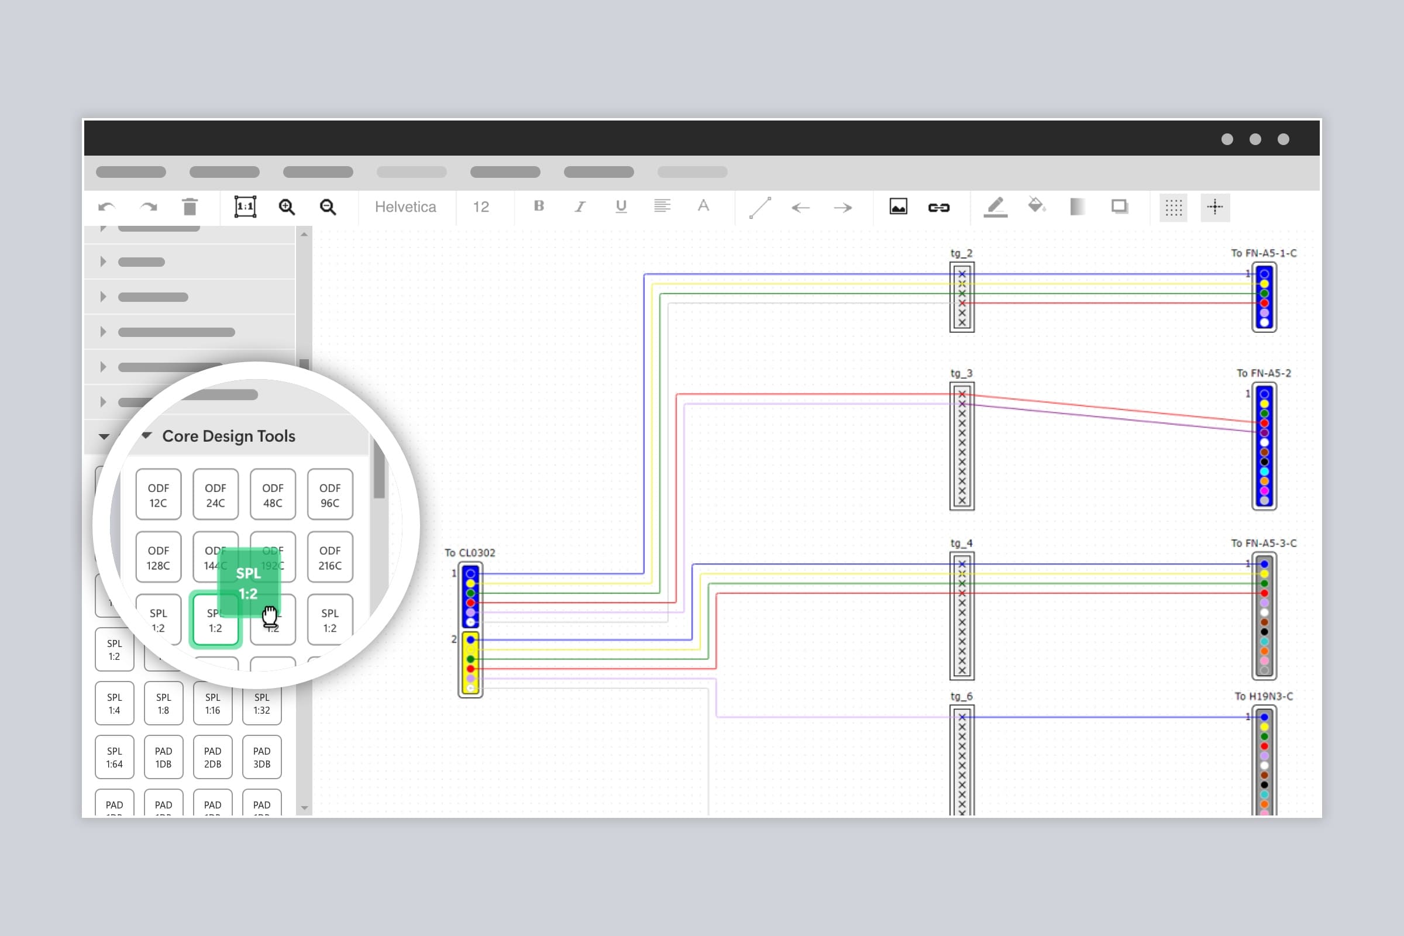Click the undo arrow icon
Image resolution: width=1404 pixels, height=936 pixels.
[107, 207]
